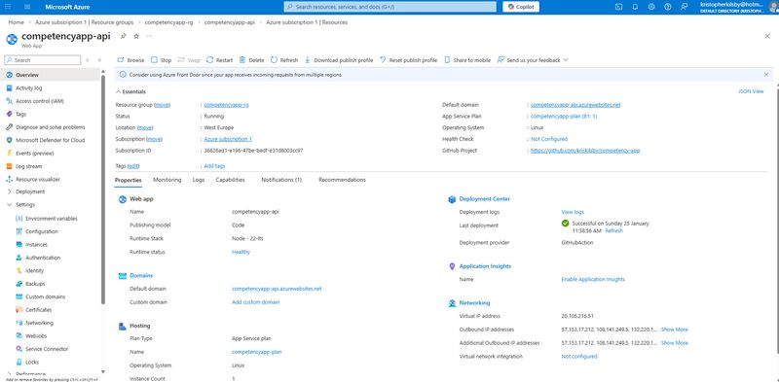Image resolution: width=779 pixels, height=382 pixels.
Task: Open the GitHub project URL link
Action: (x=585, y=151)
